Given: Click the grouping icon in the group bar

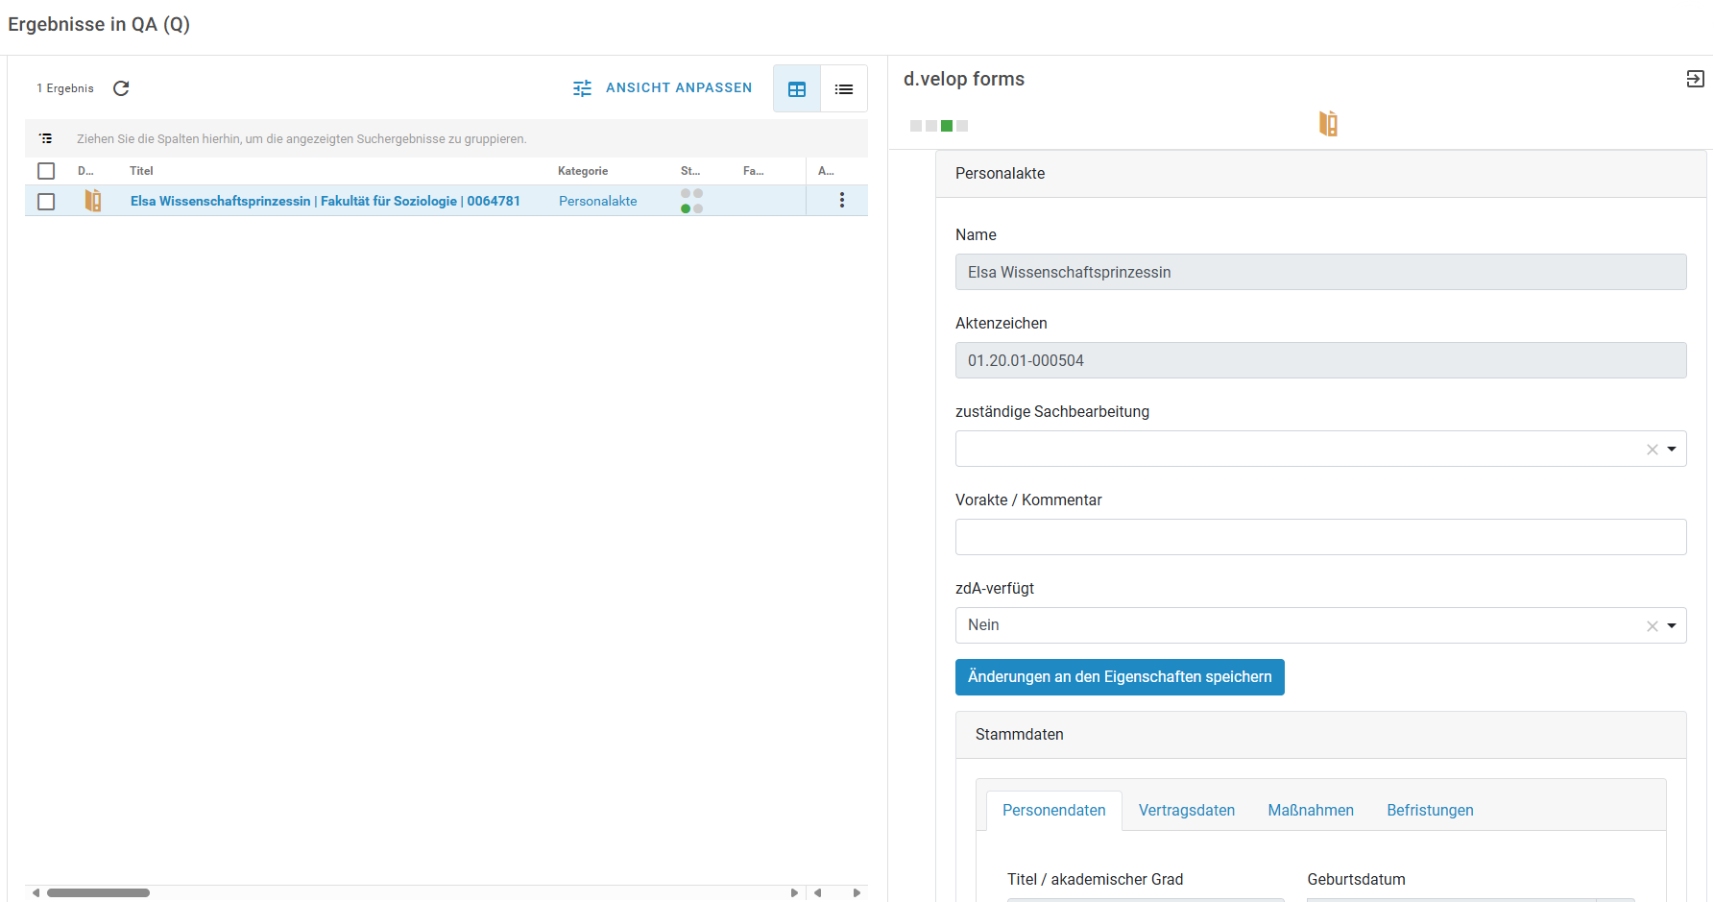Looking at the screenshot, I should tap(46, 138).
